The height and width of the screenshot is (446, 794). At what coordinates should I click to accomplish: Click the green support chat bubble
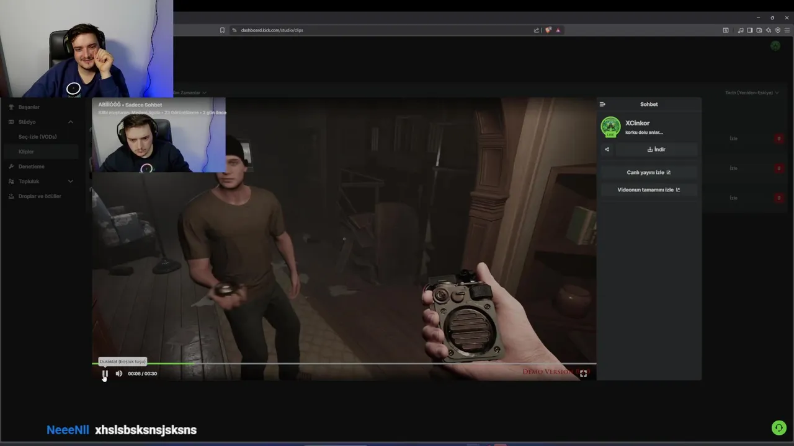[x=779, y=428]
